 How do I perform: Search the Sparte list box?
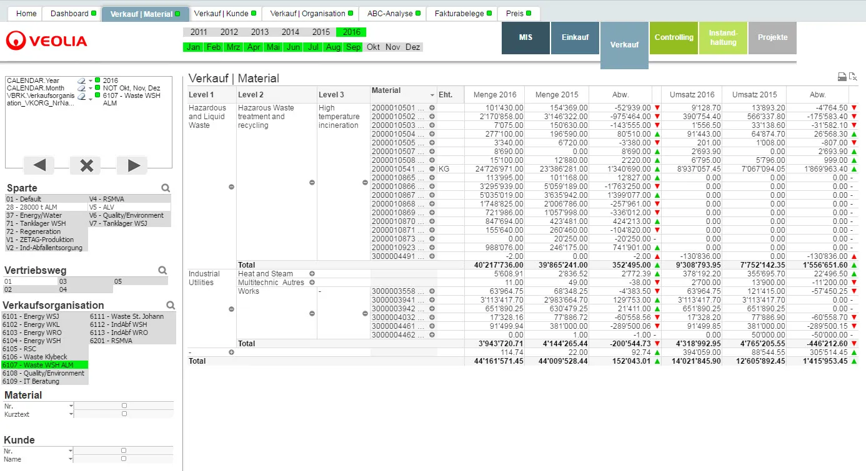(166, 188)
